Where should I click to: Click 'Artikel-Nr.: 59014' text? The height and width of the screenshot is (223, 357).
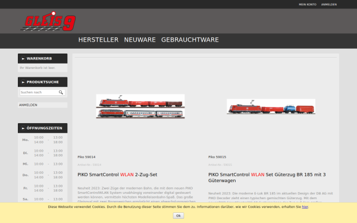click(89, 165)
